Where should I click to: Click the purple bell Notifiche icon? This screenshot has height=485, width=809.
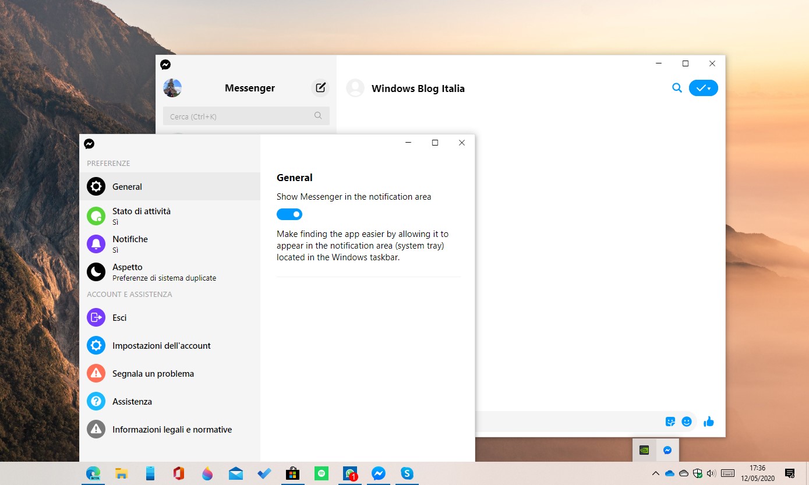click(96, 244)
